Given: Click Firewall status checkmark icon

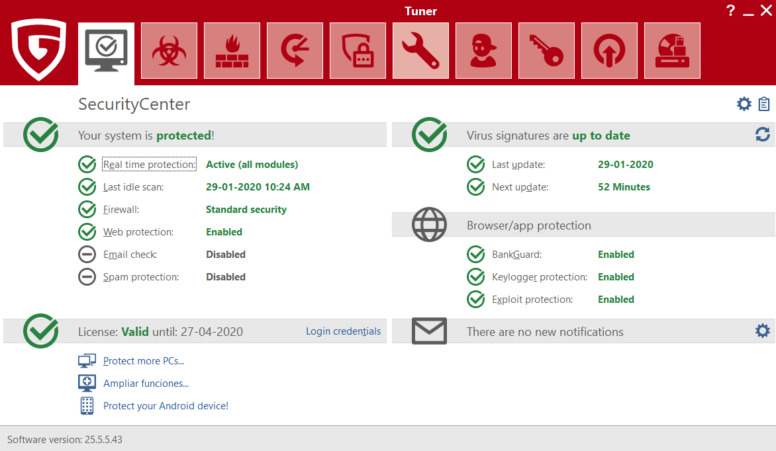Looking at the screenshot, I should tap(87, 209).
